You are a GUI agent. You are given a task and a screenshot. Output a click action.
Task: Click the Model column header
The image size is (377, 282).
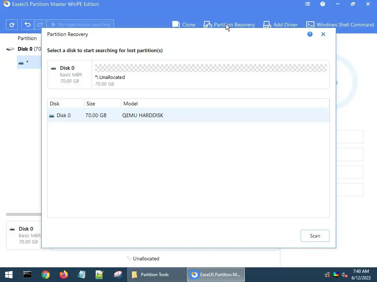[x=225, y=104]
